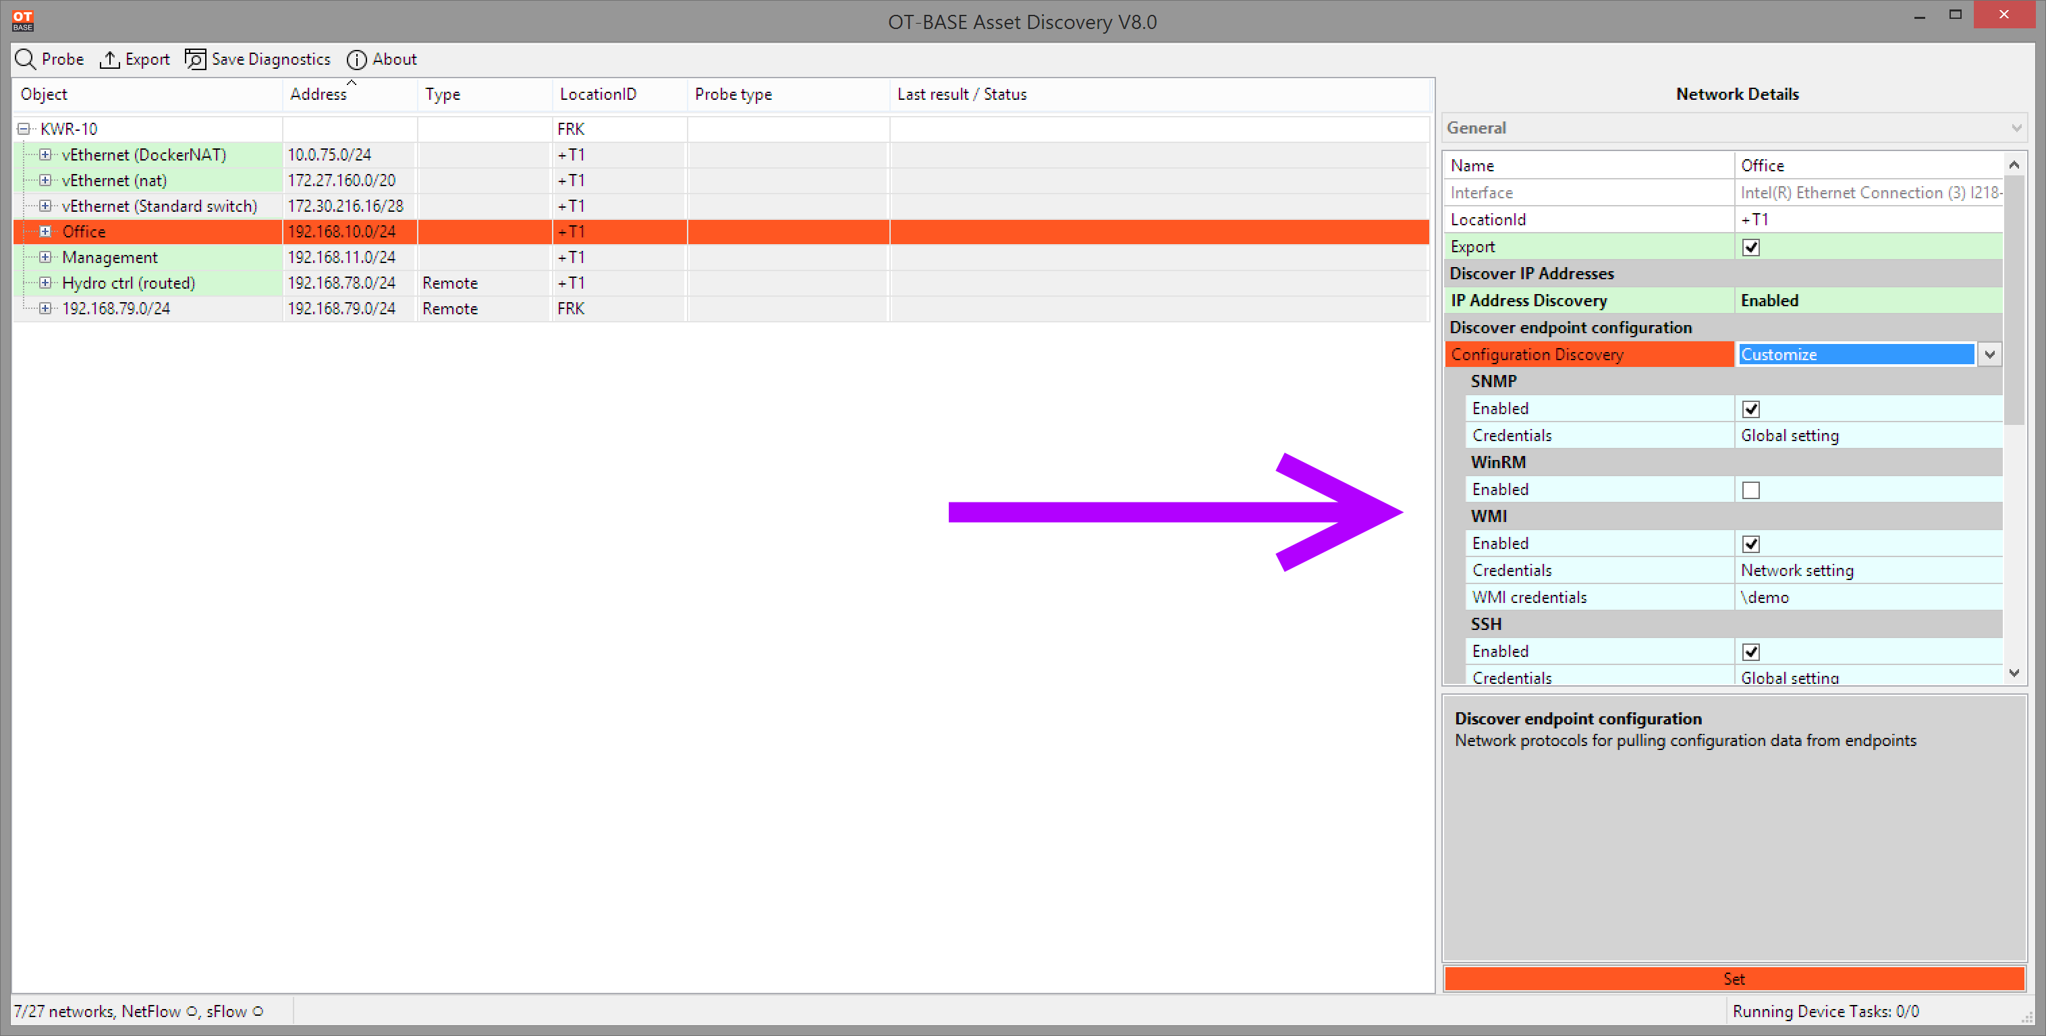Screen dimensions: 2046x1036
Task: Collapse the KWR-10 tree node
Action: click(24, 129)
